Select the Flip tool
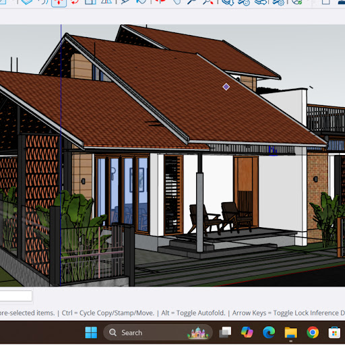The height and width of the screenshot is (345, 345). coord(106,2)
